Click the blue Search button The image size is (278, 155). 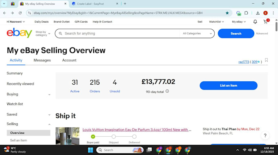pyautogui.click(x=236, y=33)
